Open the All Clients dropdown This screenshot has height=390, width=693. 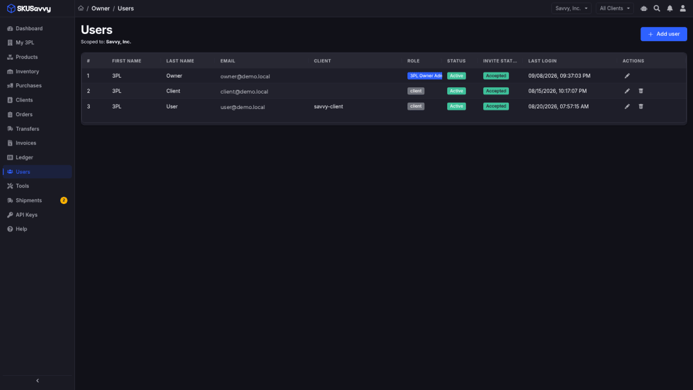(x=614, y=8)
